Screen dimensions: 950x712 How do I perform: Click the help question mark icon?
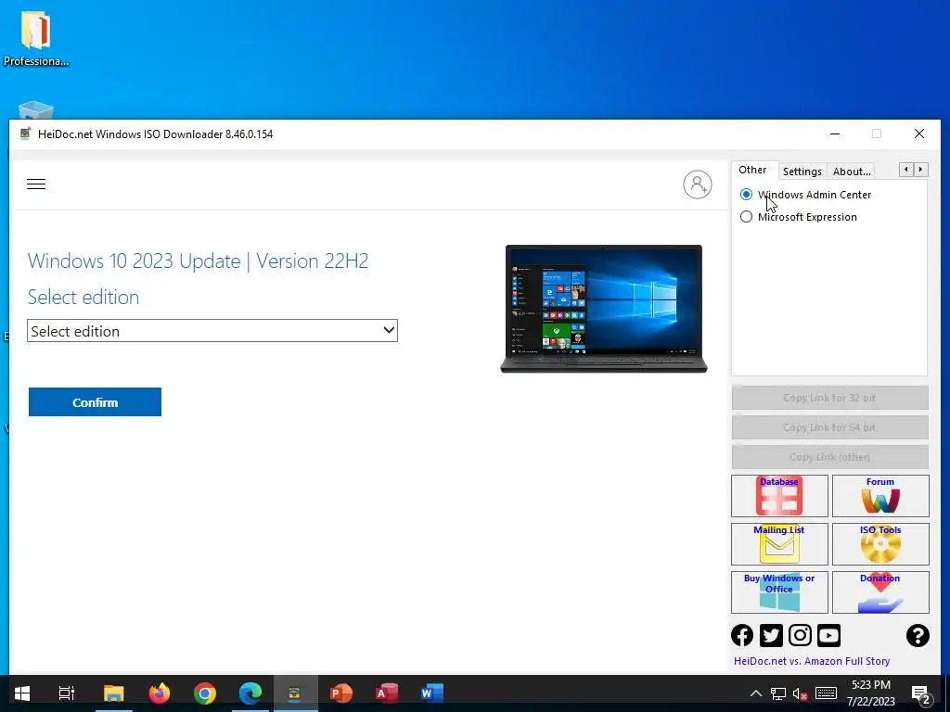tap(918, 635)
